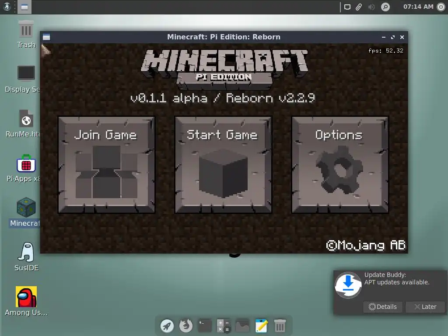Dismiss update notification with Later

click(x=425, y=307)
